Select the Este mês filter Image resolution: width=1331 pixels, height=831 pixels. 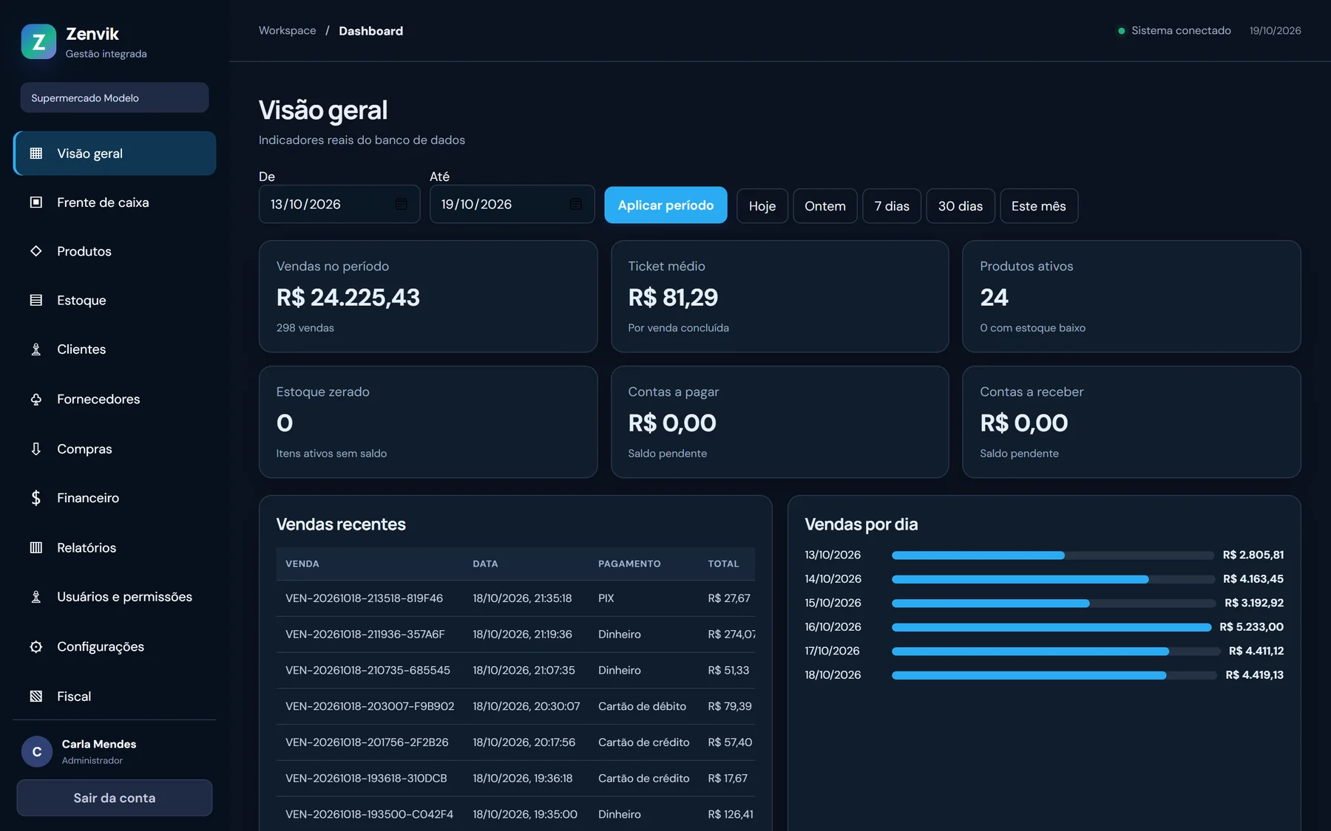pos(1039,206)
